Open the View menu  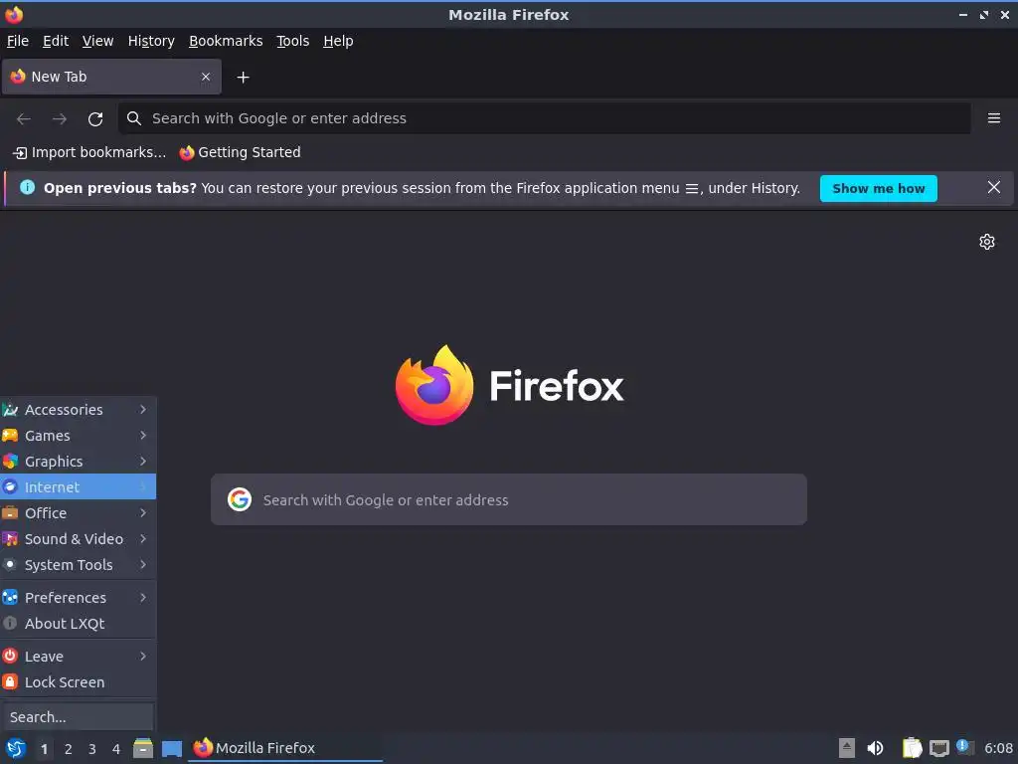tap(98, 41)
